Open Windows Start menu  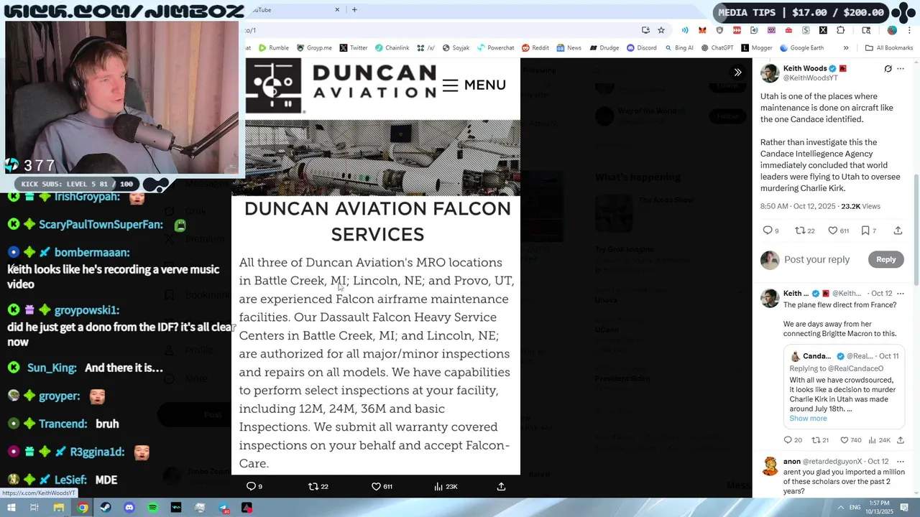(11, 508)
